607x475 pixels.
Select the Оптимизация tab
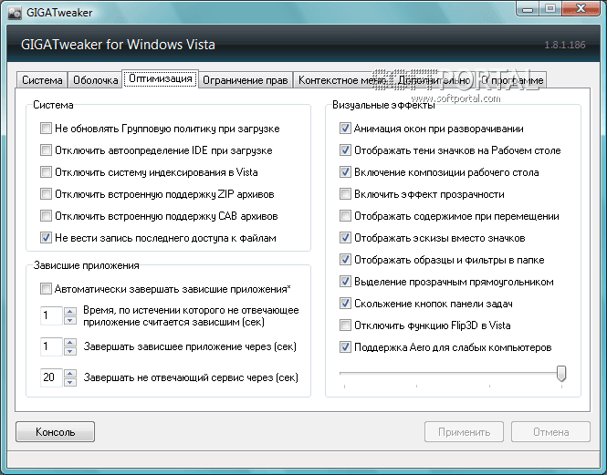[x=161, y=79]
